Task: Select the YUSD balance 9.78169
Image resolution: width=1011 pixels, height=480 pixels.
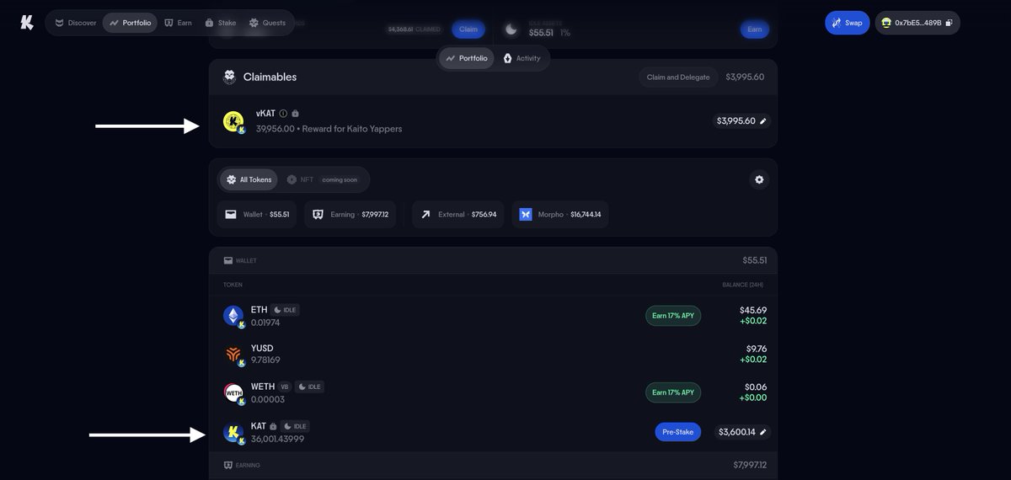Action: point(265,360)
